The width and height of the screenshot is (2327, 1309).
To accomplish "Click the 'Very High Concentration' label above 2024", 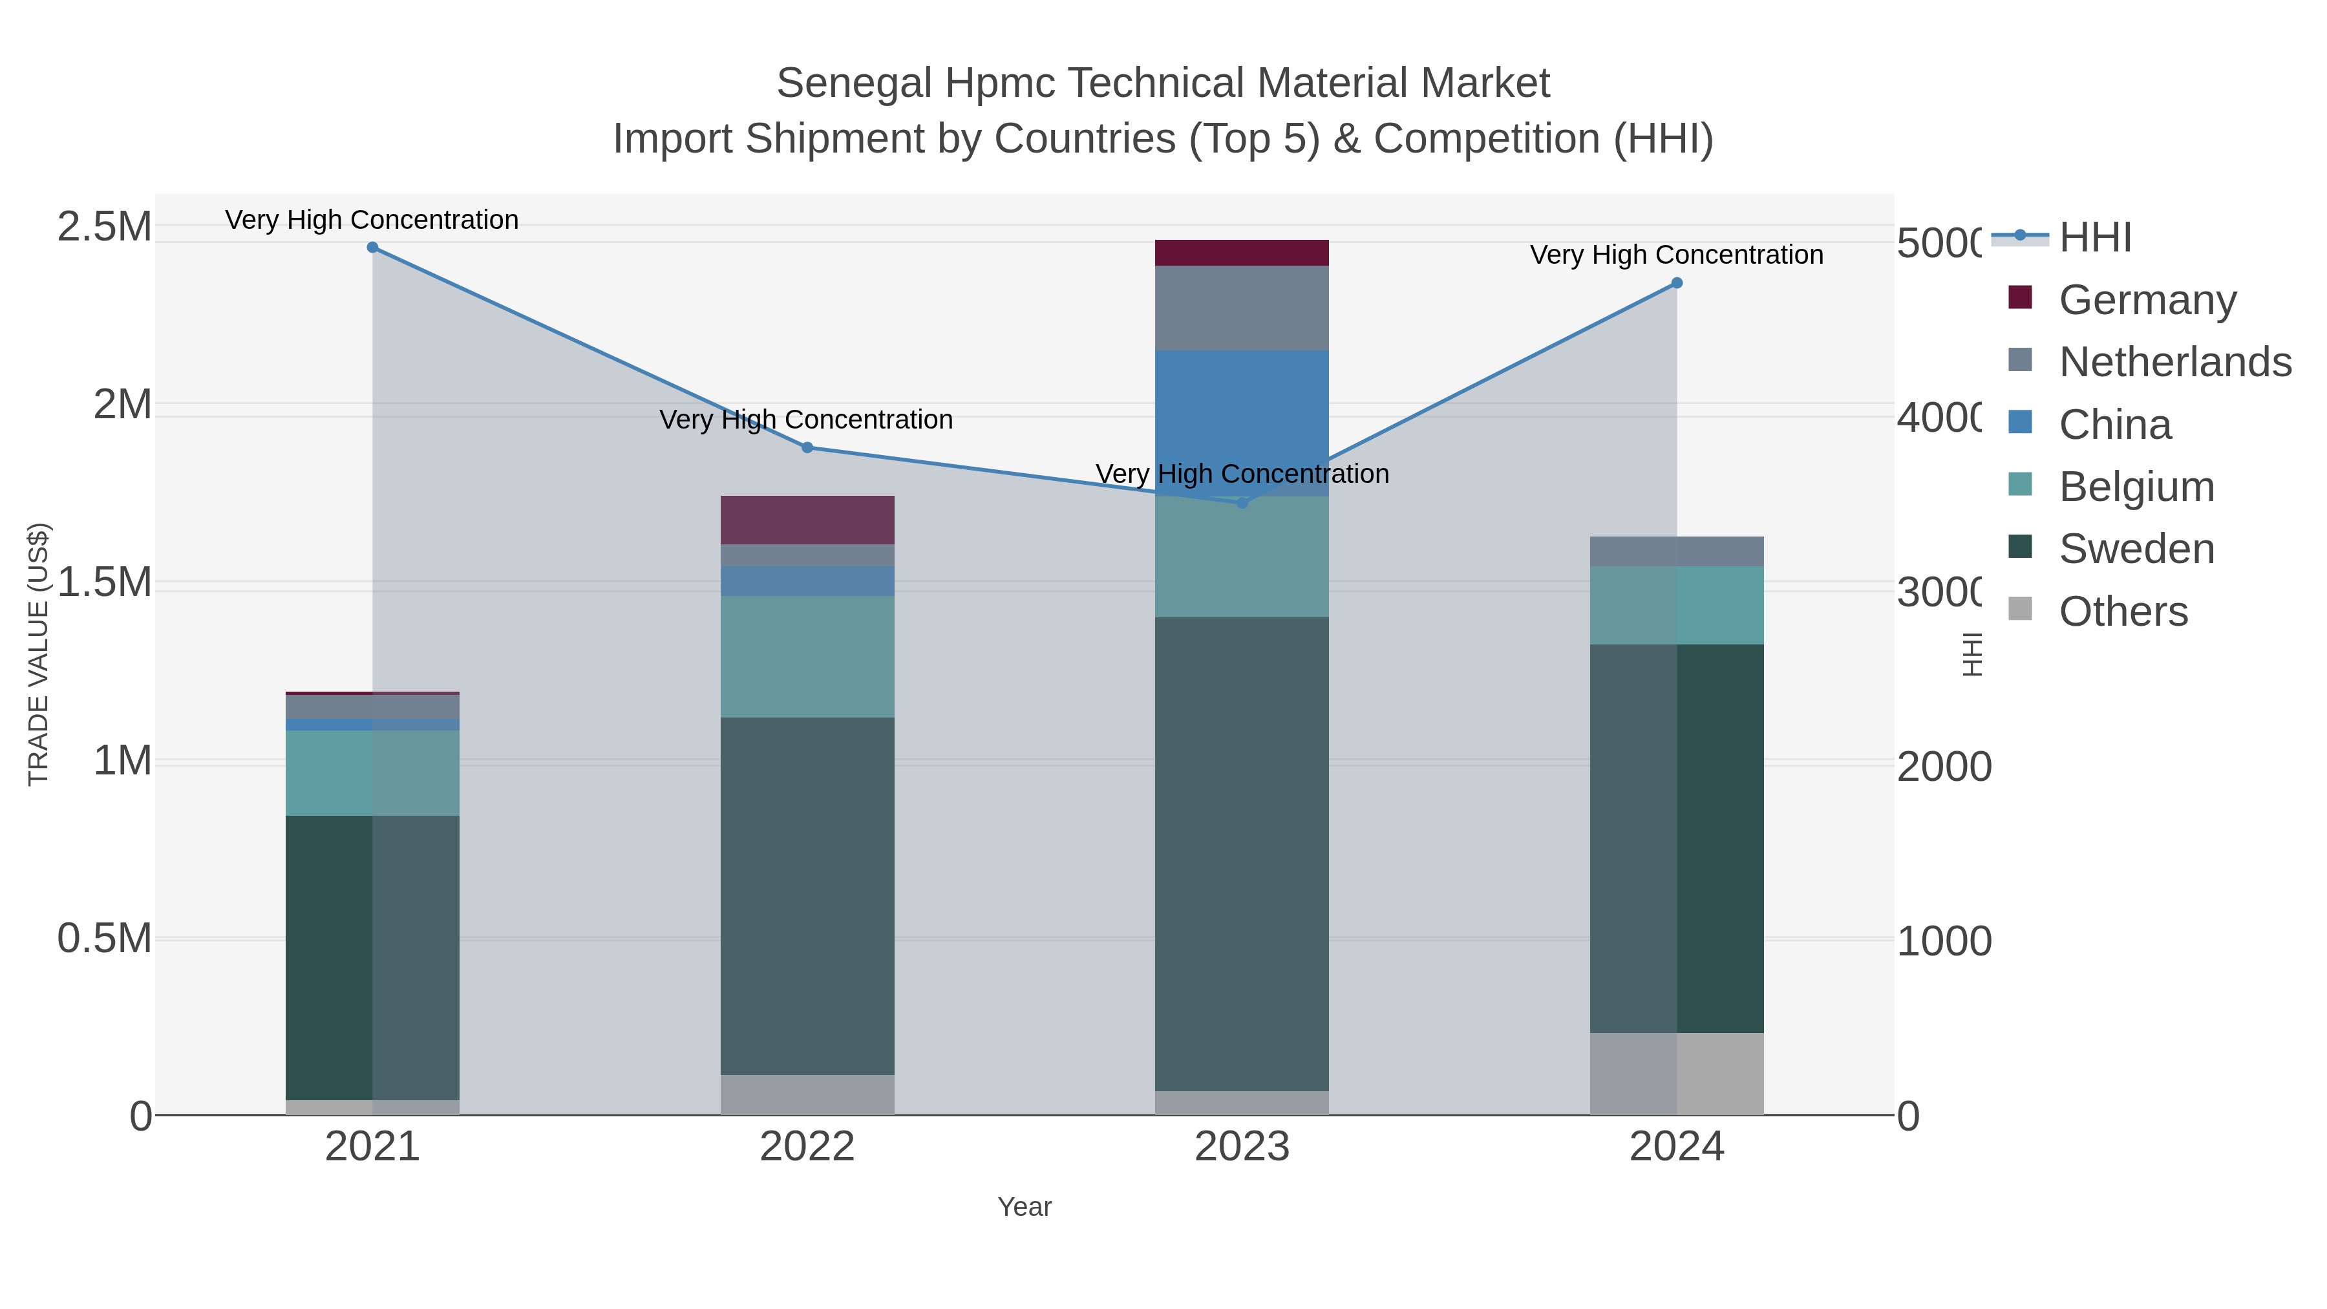I will pyautogui.click(x=1677, y=255).
